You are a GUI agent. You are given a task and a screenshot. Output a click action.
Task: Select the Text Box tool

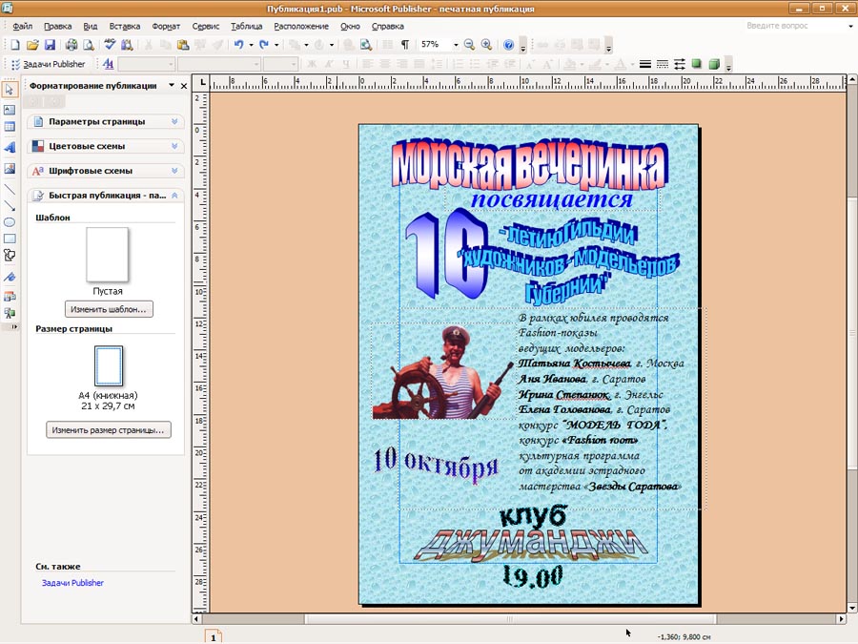pos(10,110)
